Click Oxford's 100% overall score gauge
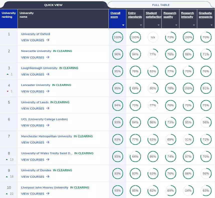 coord(118,37)
